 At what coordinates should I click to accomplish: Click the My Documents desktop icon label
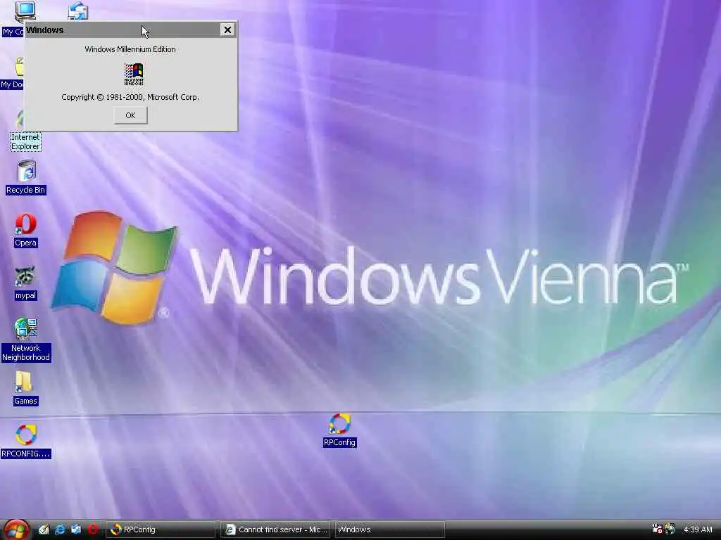click(12, 84)
